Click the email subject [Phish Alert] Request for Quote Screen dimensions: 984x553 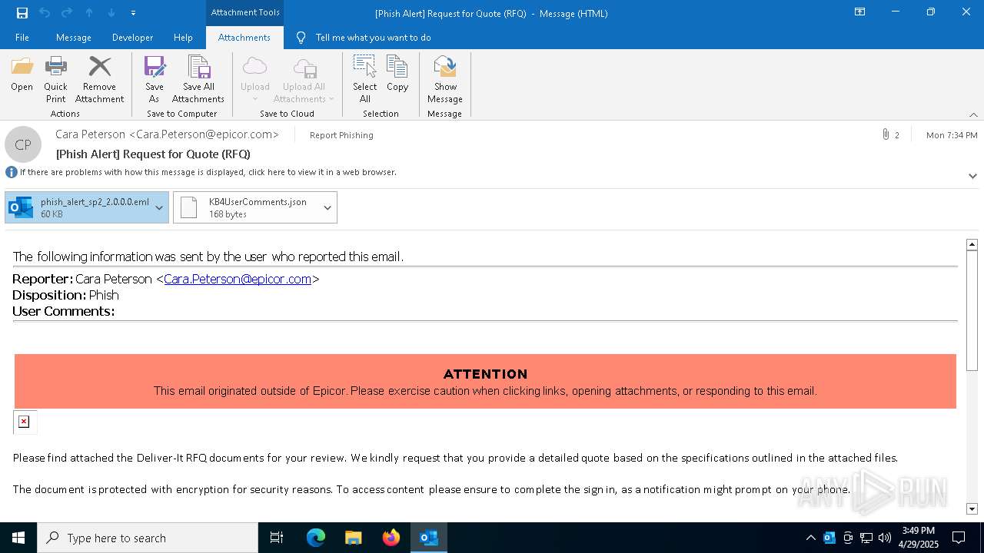[153, 154]
